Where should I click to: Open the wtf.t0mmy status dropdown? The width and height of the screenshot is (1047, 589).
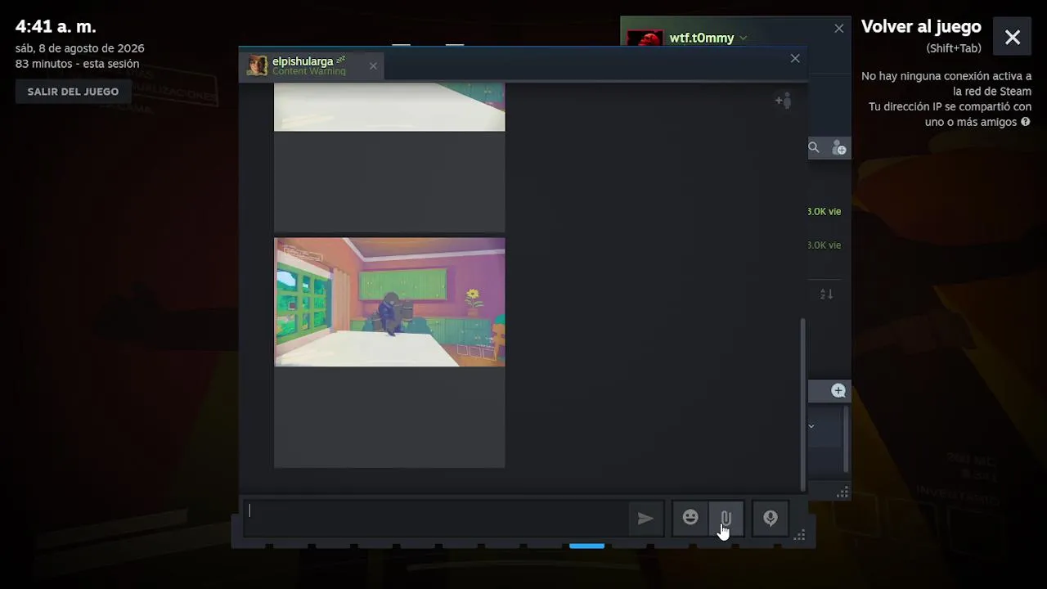point(743,38)
